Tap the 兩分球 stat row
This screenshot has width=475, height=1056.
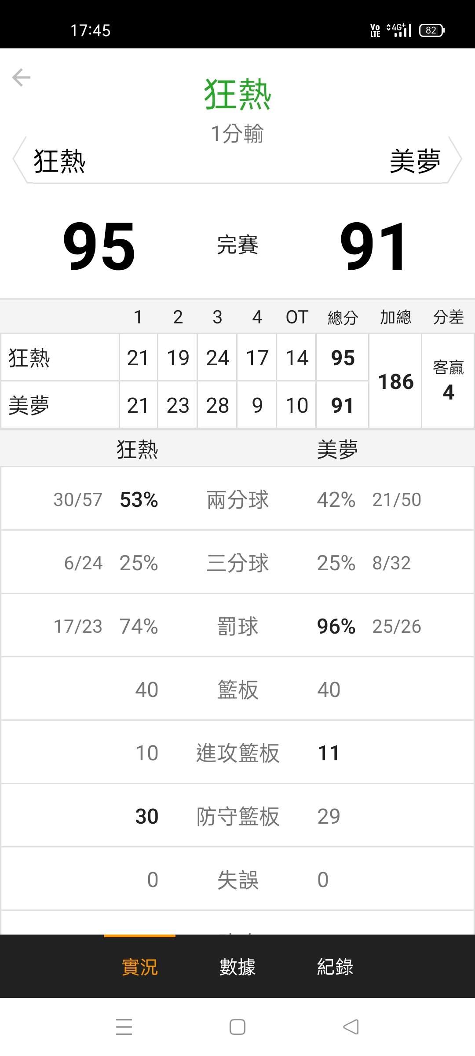coord(237,499)
